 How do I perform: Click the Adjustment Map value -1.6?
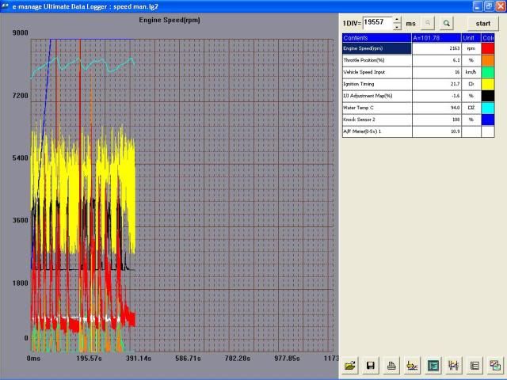click(436, 96)
